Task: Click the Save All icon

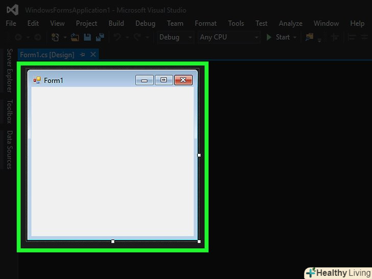Action: coord(100,37)
